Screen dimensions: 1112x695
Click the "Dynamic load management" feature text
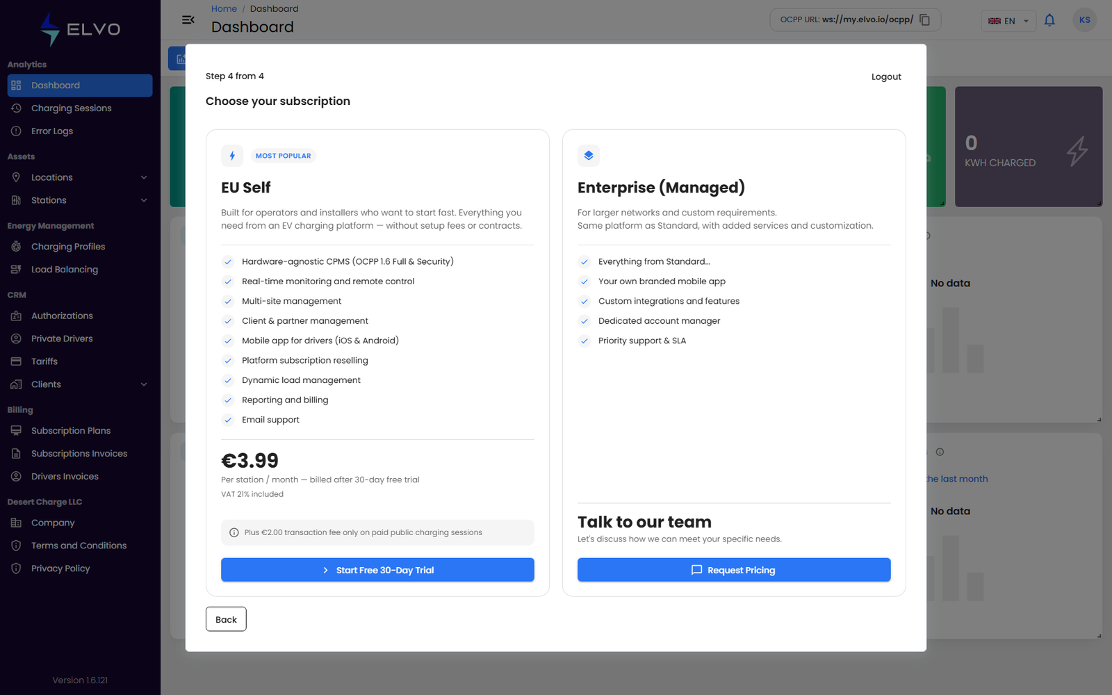301,380
